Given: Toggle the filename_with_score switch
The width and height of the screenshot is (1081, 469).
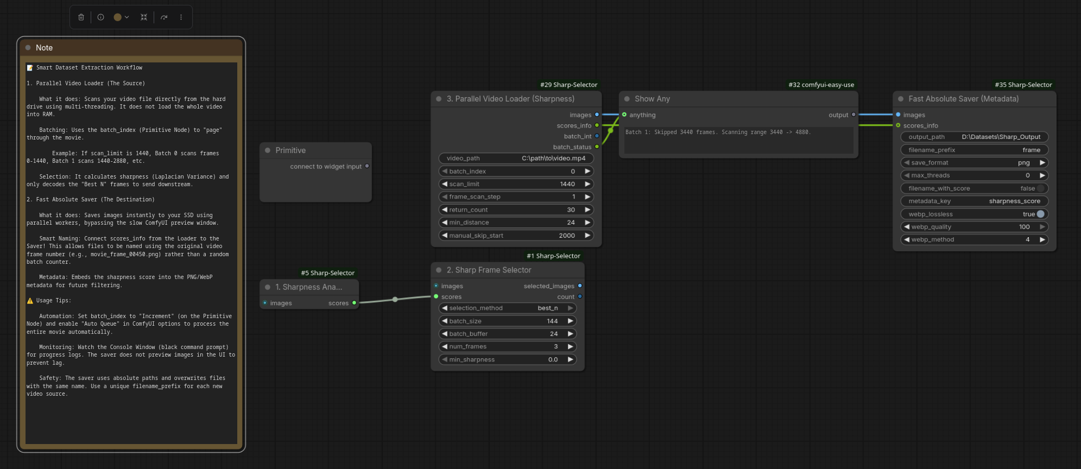Looking at the screenshot, I should (1039, 188).
